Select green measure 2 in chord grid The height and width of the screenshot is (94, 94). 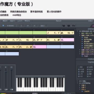point(12,33)
